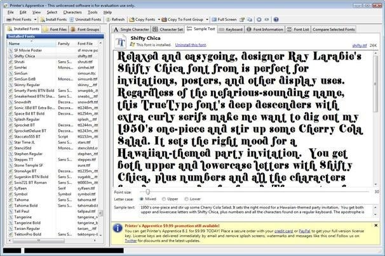This screenshot has height=256, width=385.
Task: Switch to the Font Groups tab
Action: click(84, 29)
